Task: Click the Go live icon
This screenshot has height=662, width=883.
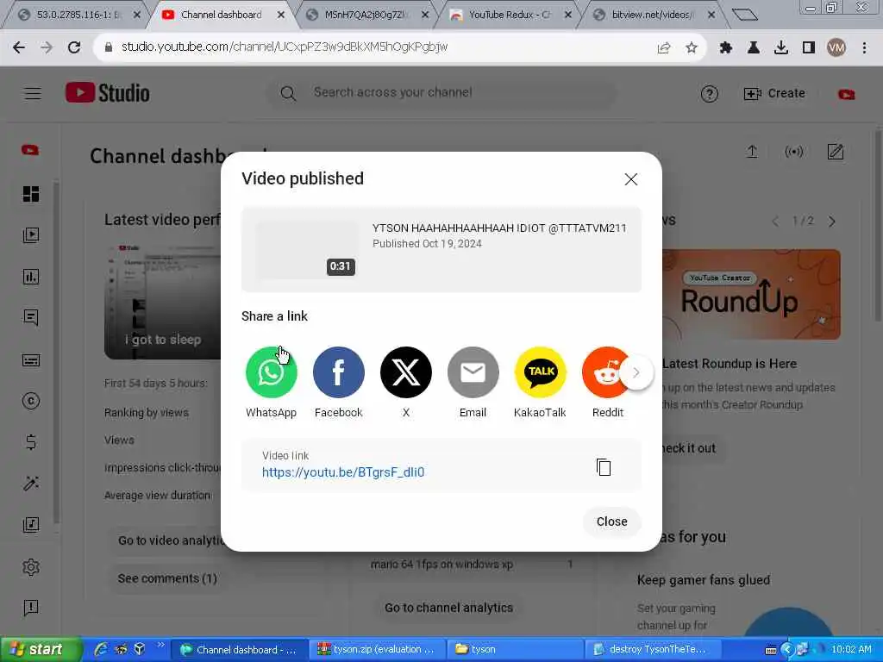Action: point(794,152)
